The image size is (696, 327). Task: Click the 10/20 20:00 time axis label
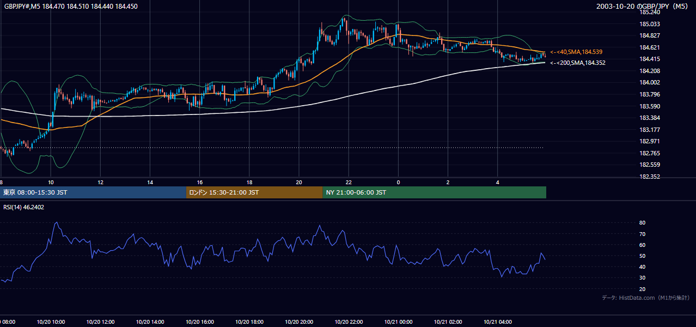299,322
